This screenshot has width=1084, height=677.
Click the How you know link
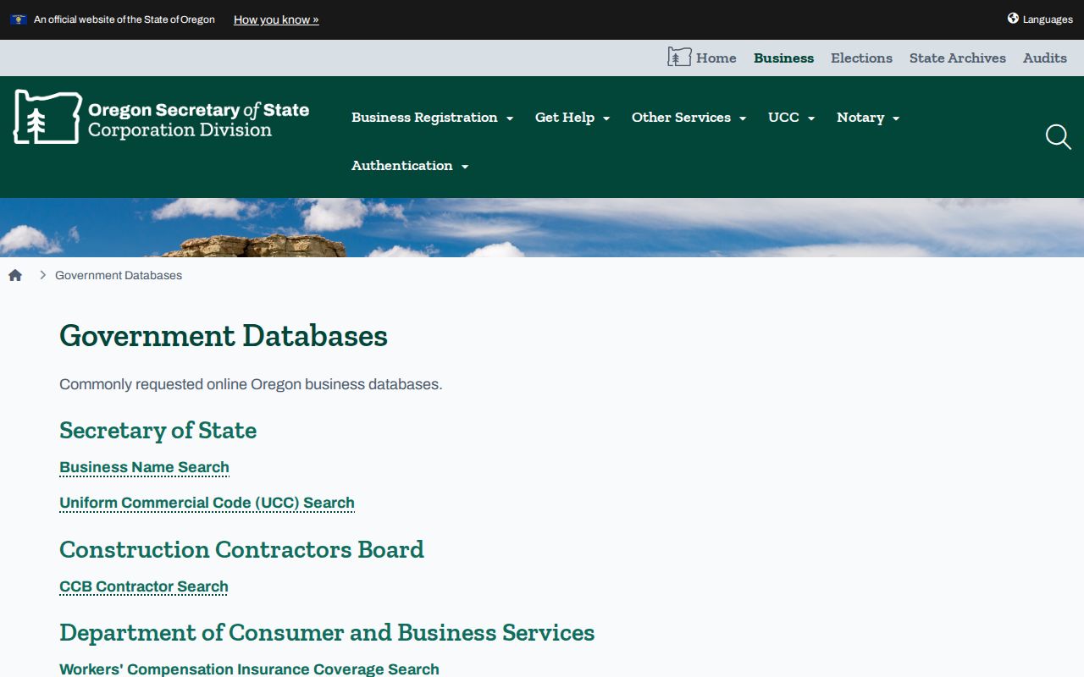pyautogui.click(x=276, y=19)
